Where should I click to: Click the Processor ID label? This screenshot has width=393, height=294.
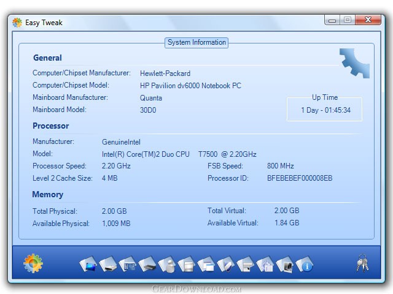228,178
